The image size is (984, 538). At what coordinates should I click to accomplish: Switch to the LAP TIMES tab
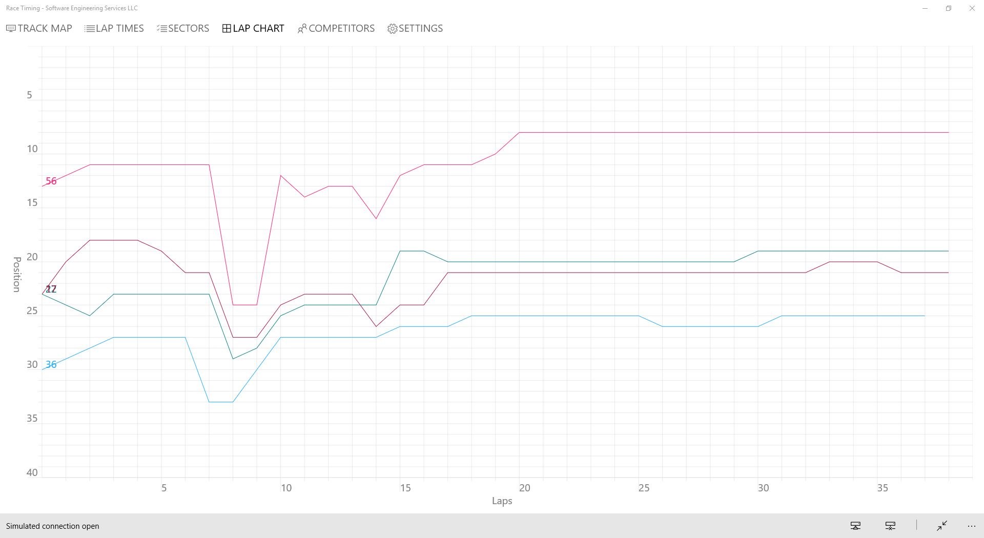click(114, 29)
